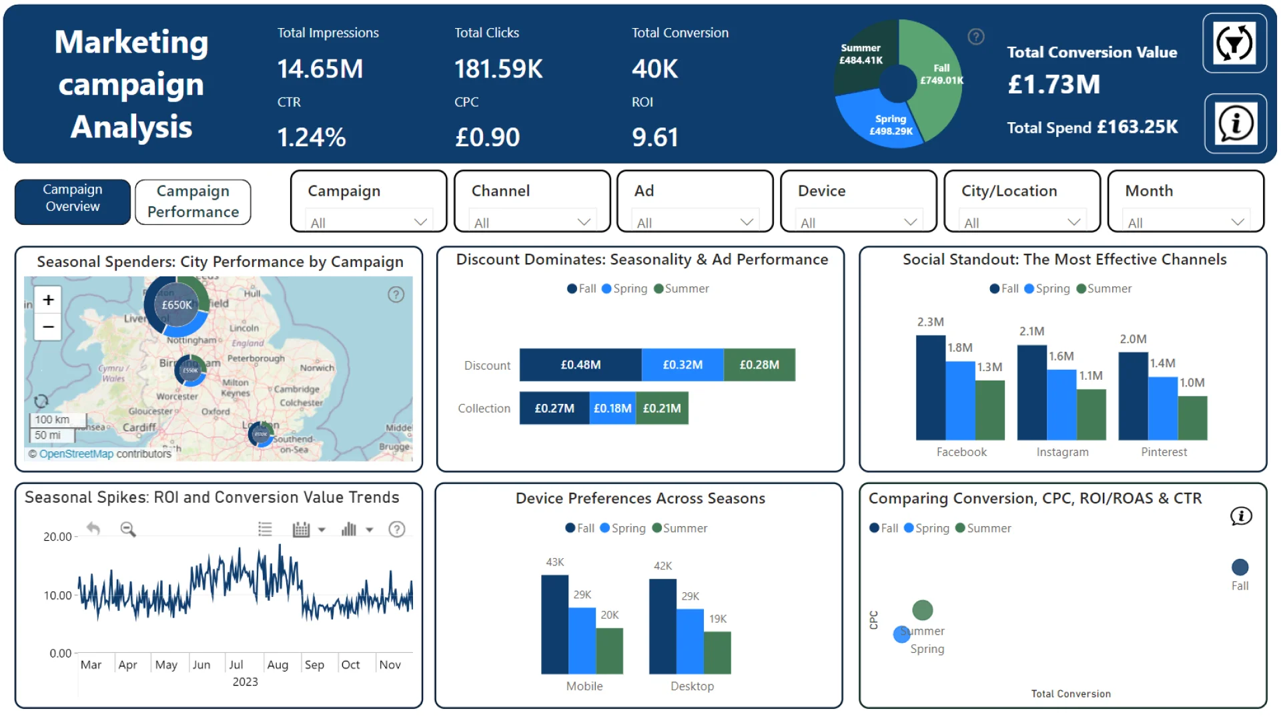
Task: Click the map bubble over London
Action: click(261, 434)
